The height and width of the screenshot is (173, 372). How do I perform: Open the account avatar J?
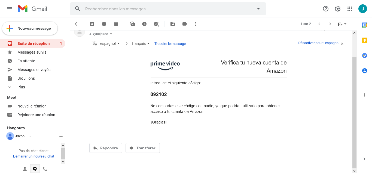363,9
